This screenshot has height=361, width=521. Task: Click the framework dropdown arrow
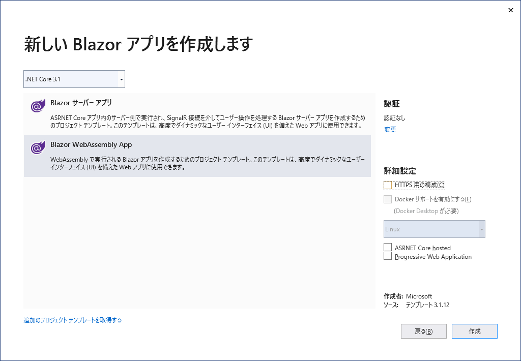click(121, 79)
